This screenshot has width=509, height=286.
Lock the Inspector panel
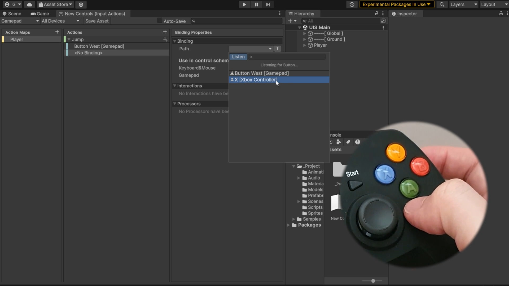click(501, 14)
